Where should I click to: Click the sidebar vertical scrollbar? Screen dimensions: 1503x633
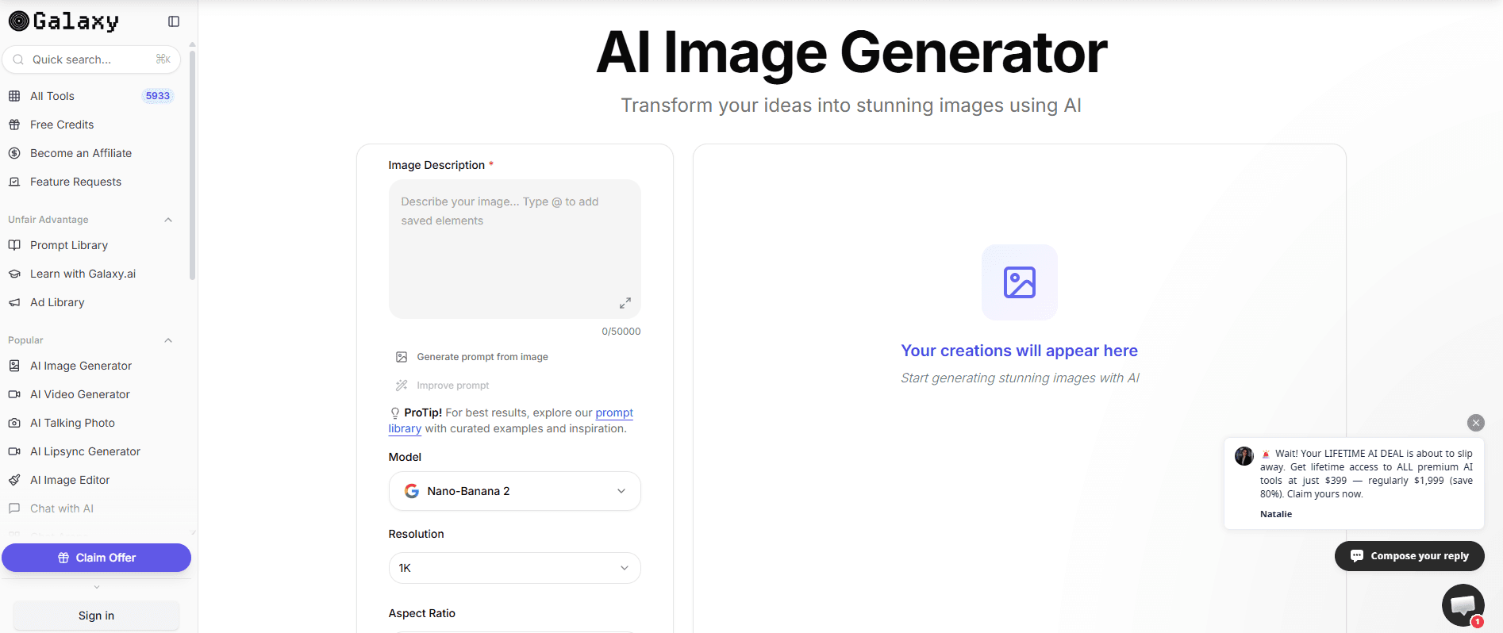pyautogui.click(x=192, y=166)
